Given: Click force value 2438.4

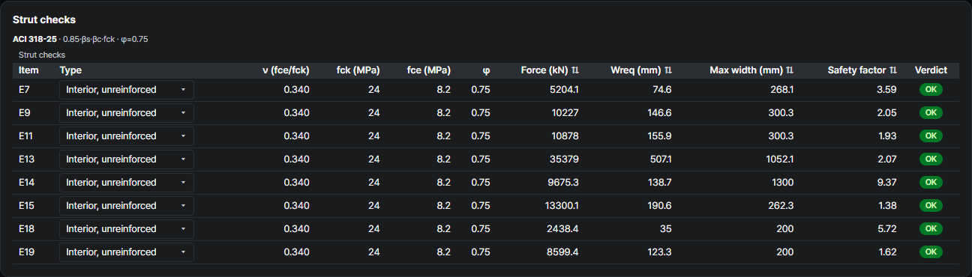Looking at the screenshot, I should tap(564, 229).
